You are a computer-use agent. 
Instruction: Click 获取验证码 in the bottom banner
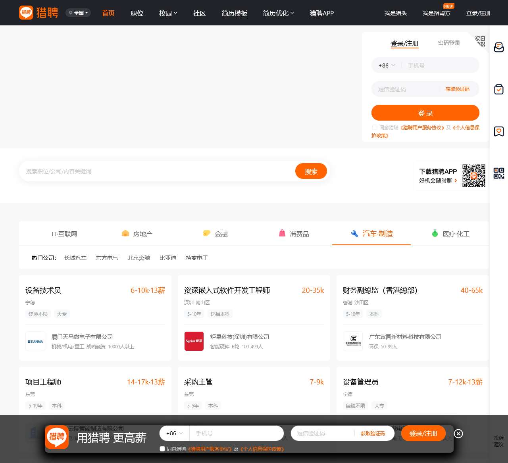[373, 433]
